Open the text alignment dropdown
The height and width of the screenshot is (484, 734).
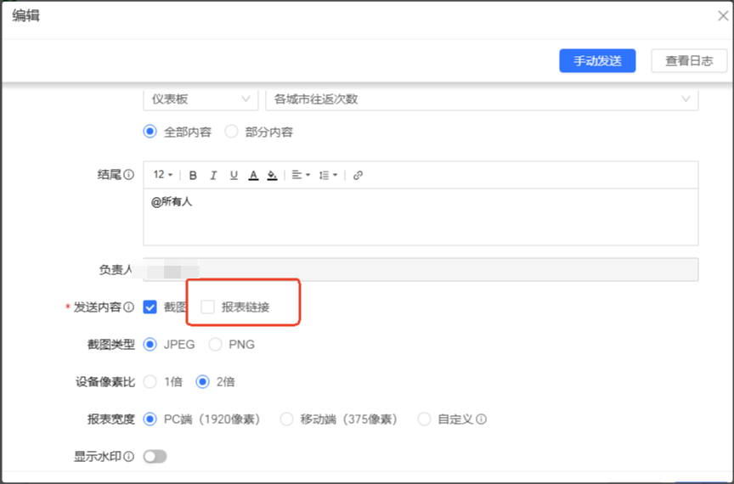coord(300,176)
